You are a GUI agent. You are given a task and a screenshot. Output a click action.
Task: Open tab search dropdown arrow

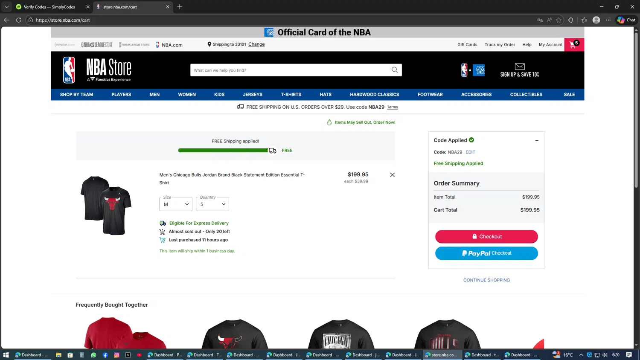(x=6, y=7)
